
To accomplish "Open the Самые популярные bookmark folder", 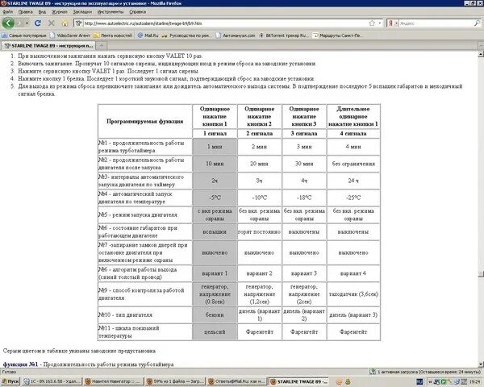I will (x=24, y=35).
